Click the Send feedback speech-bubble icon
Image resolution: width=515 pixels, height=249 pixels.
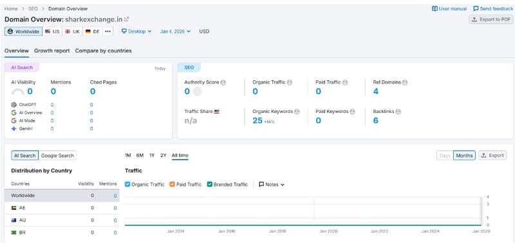click(x=476, y=9)
